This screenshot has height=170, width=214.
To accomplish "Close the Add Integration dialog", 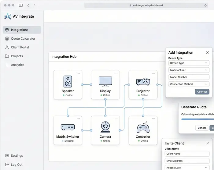I will click(208, 52).
